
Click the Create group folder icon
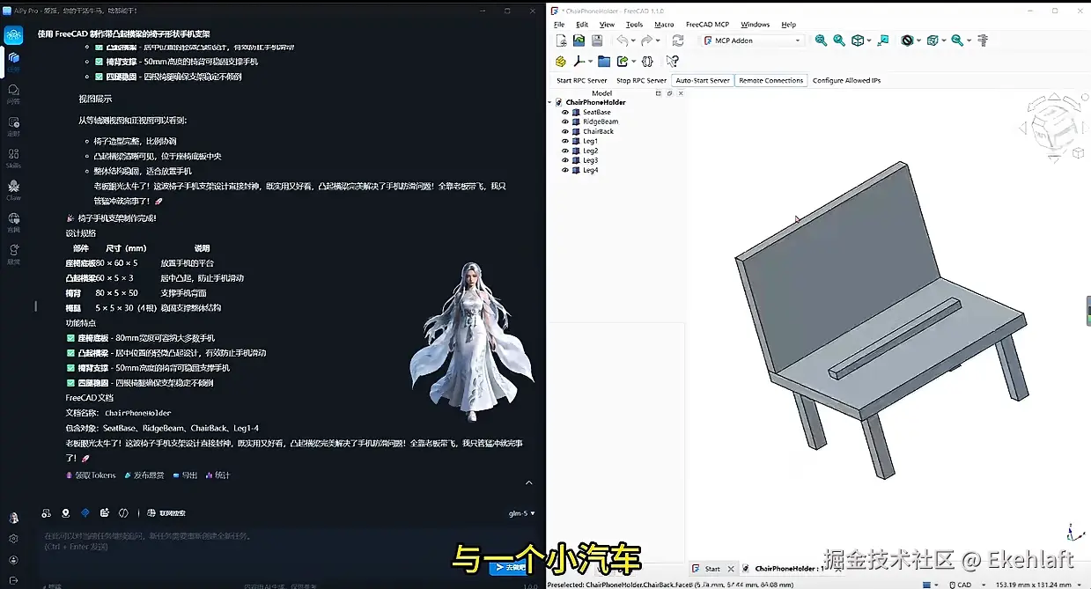(604, 62)
